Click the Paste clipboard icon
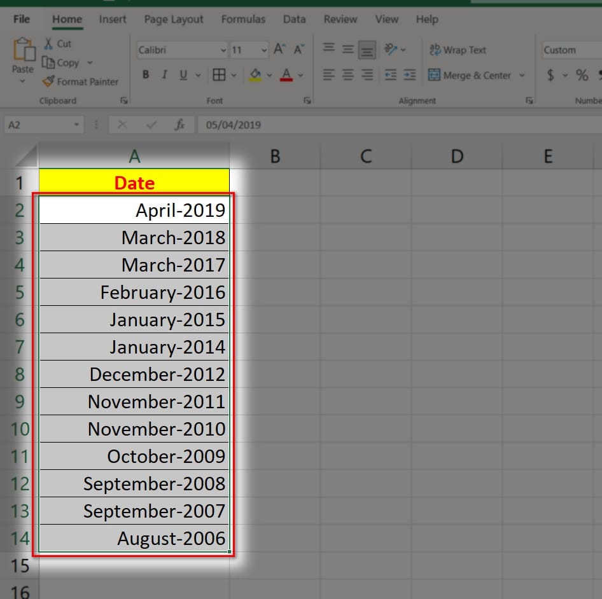Screen dimensions: 602x599 23,51
